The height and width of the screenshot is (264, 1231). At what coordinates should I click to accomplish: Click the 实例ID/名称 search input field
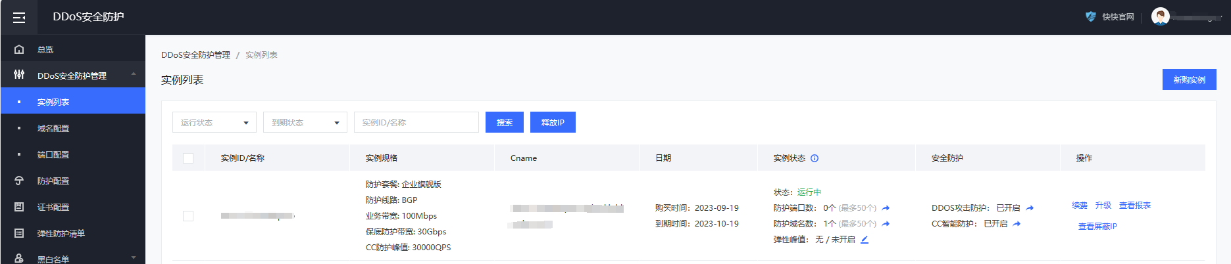click(x=416, y=123)
